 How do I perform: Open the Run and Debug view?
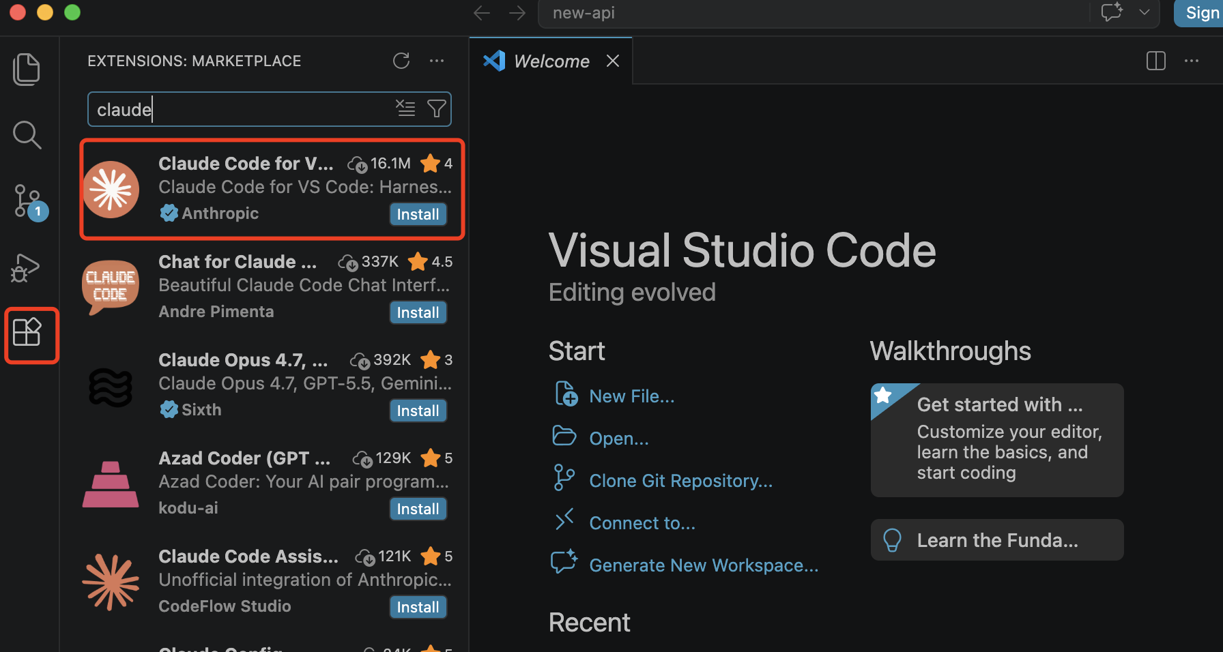click(x=26, y=267)
